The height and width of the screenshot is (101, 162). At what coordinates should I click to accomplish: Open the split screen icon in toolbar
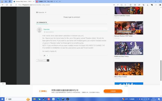(135, 5)
